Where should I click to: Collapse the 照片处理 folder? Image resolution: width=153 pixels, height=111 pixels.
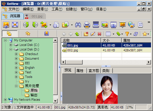[16, 86]
